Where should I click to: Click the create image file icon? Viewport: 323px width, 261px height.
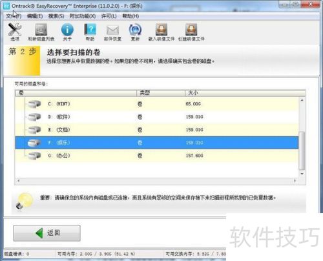[191, 30]
